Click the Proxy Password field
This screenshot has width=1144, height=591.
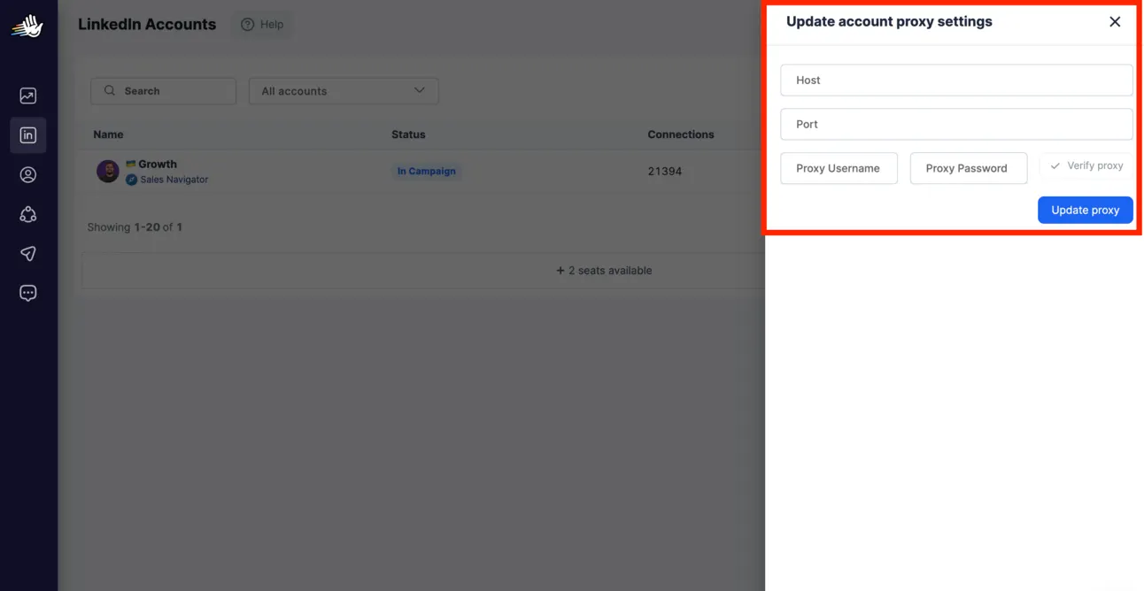[x=969, y=168]
